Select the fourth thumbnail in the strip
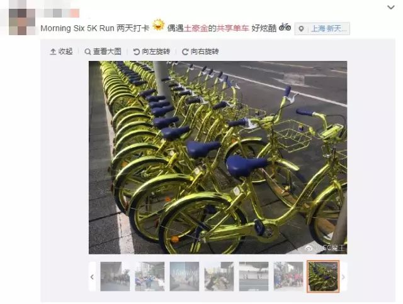 [219, 276]
